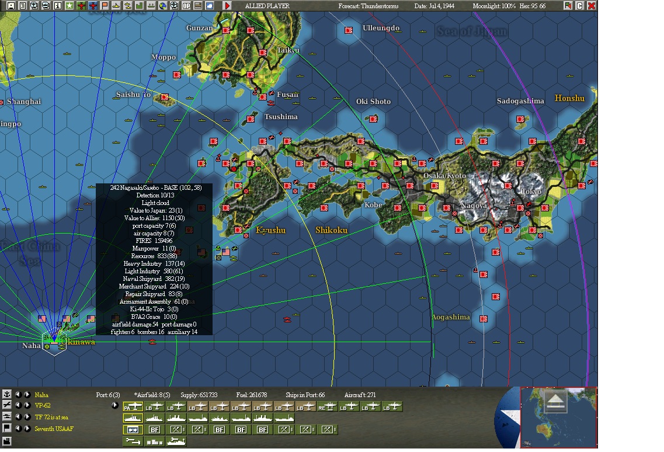The width and height of the screenshot is (664, 452).
Task: Select the Saishu To base marker
Action: 165,97
